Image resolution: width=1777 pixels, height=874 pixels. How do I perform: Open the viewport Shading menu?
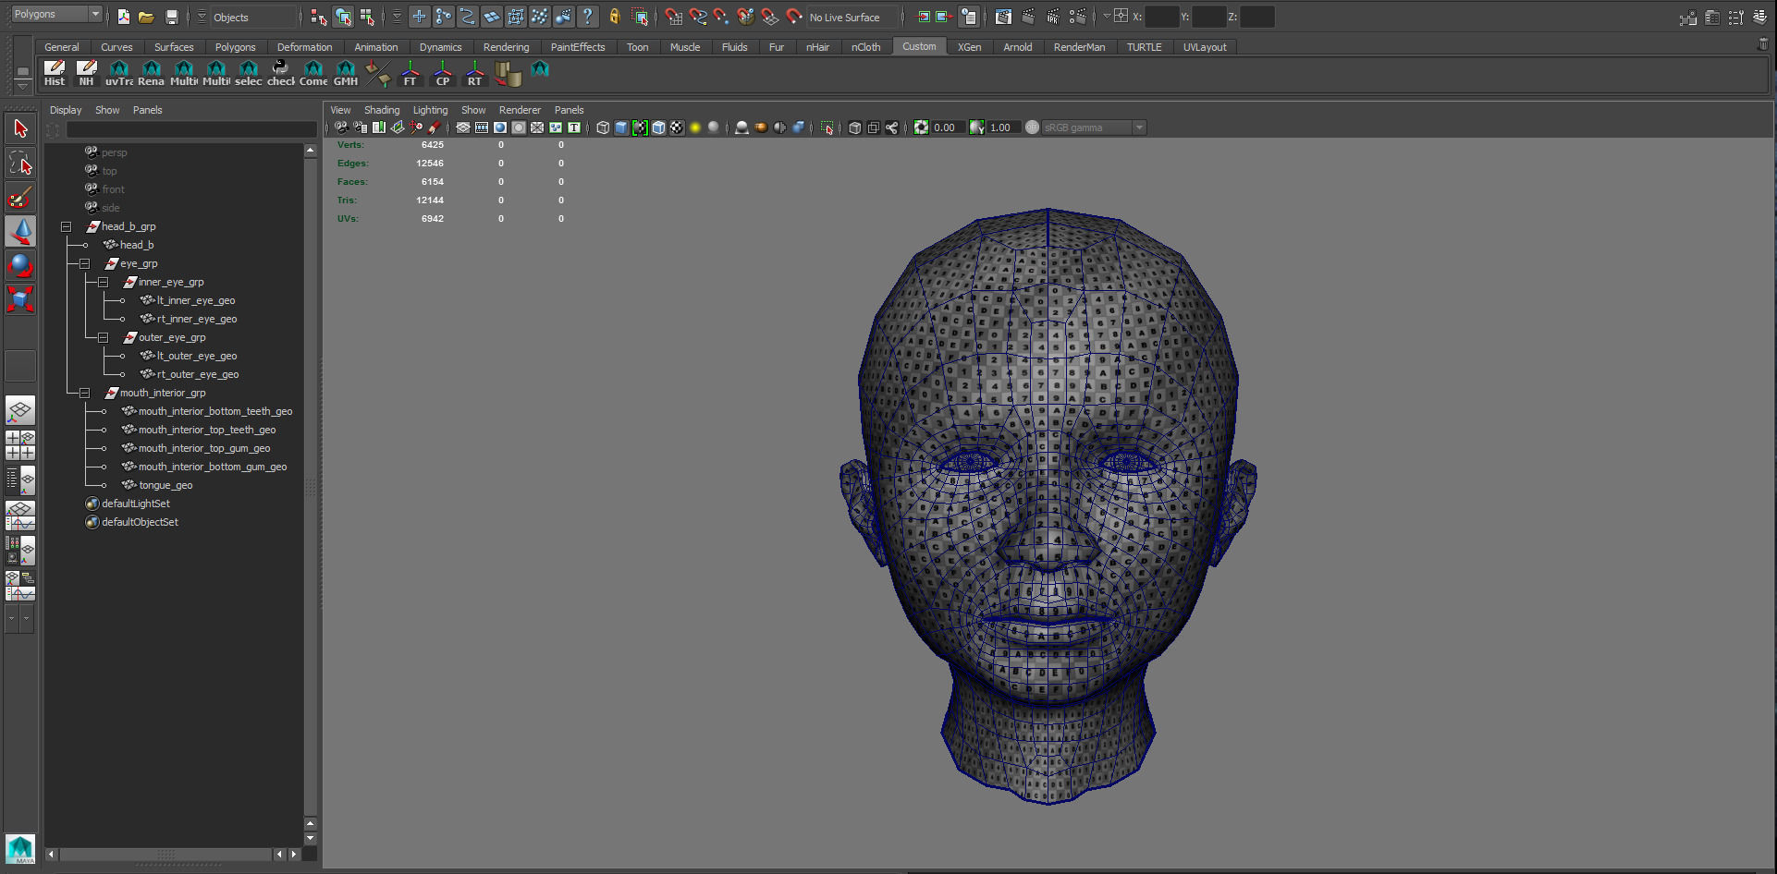point(382,110)
